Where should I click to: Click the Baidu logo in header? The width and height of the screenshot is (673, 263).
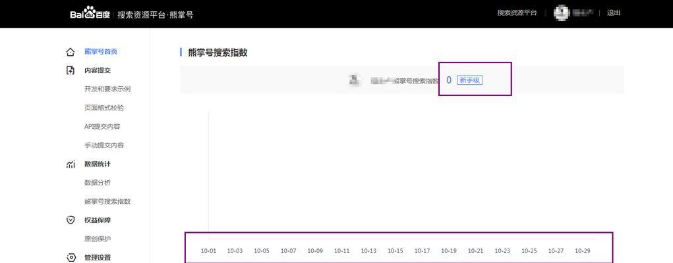coord(90,14)
